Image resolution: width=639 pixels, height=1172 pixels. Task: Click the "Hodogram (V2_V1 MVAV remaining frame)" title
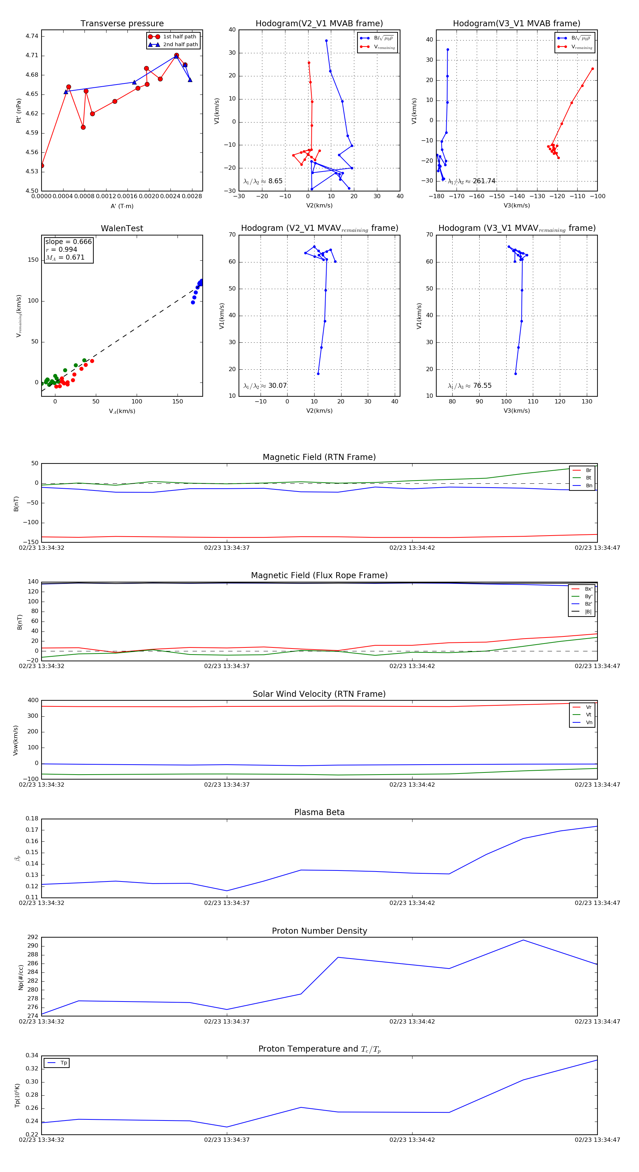pyautogui.click(x=319, y=228)
